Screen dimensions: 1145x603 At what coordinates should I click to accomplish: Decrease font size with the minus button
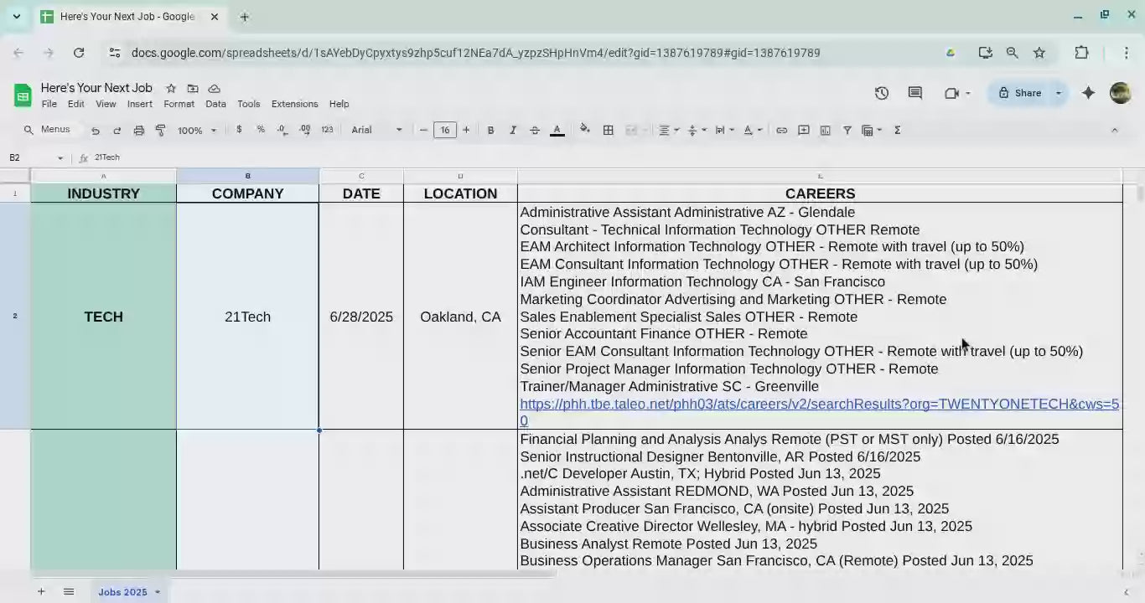423,130
